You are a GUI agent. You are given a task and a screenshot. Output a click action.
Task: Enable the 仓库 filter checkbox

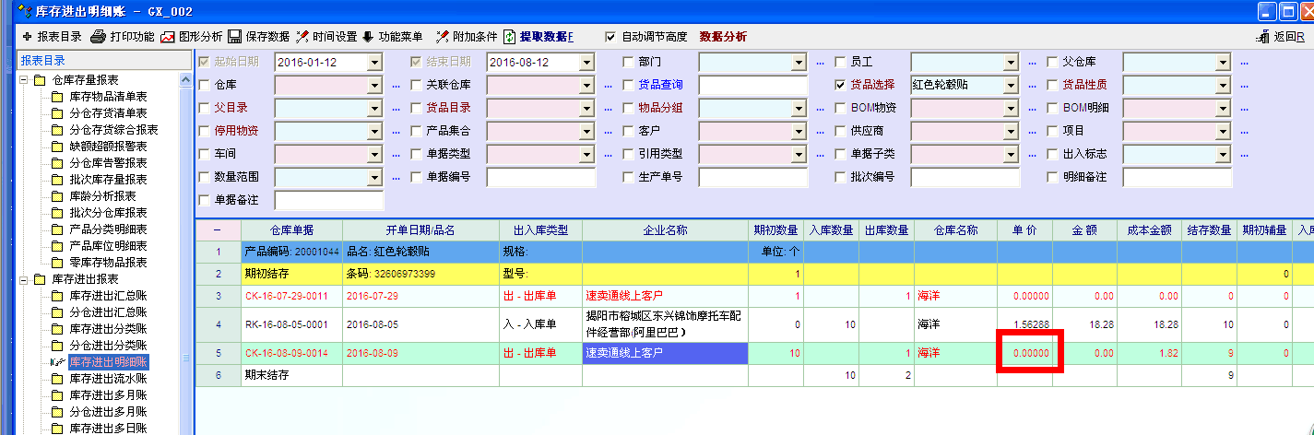click(x=204, y=85)
